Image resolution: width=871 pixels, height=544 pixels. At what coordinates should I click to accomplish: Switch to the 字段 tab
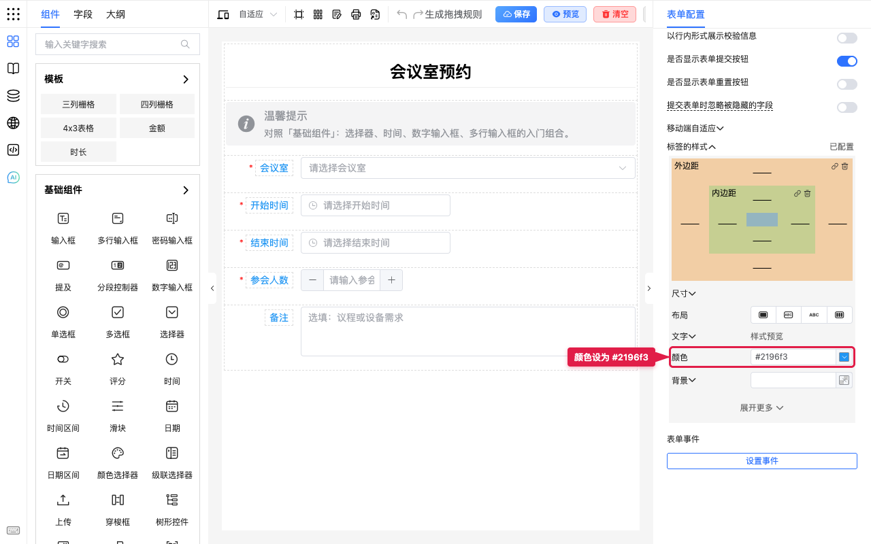(x=83, y=14)
